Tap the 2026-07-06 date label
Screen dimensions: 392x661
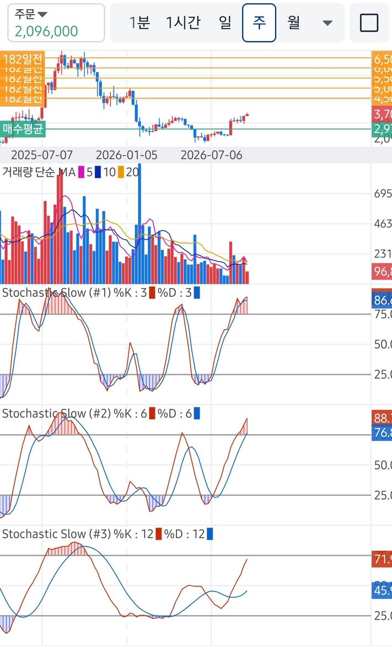point(212,155)
